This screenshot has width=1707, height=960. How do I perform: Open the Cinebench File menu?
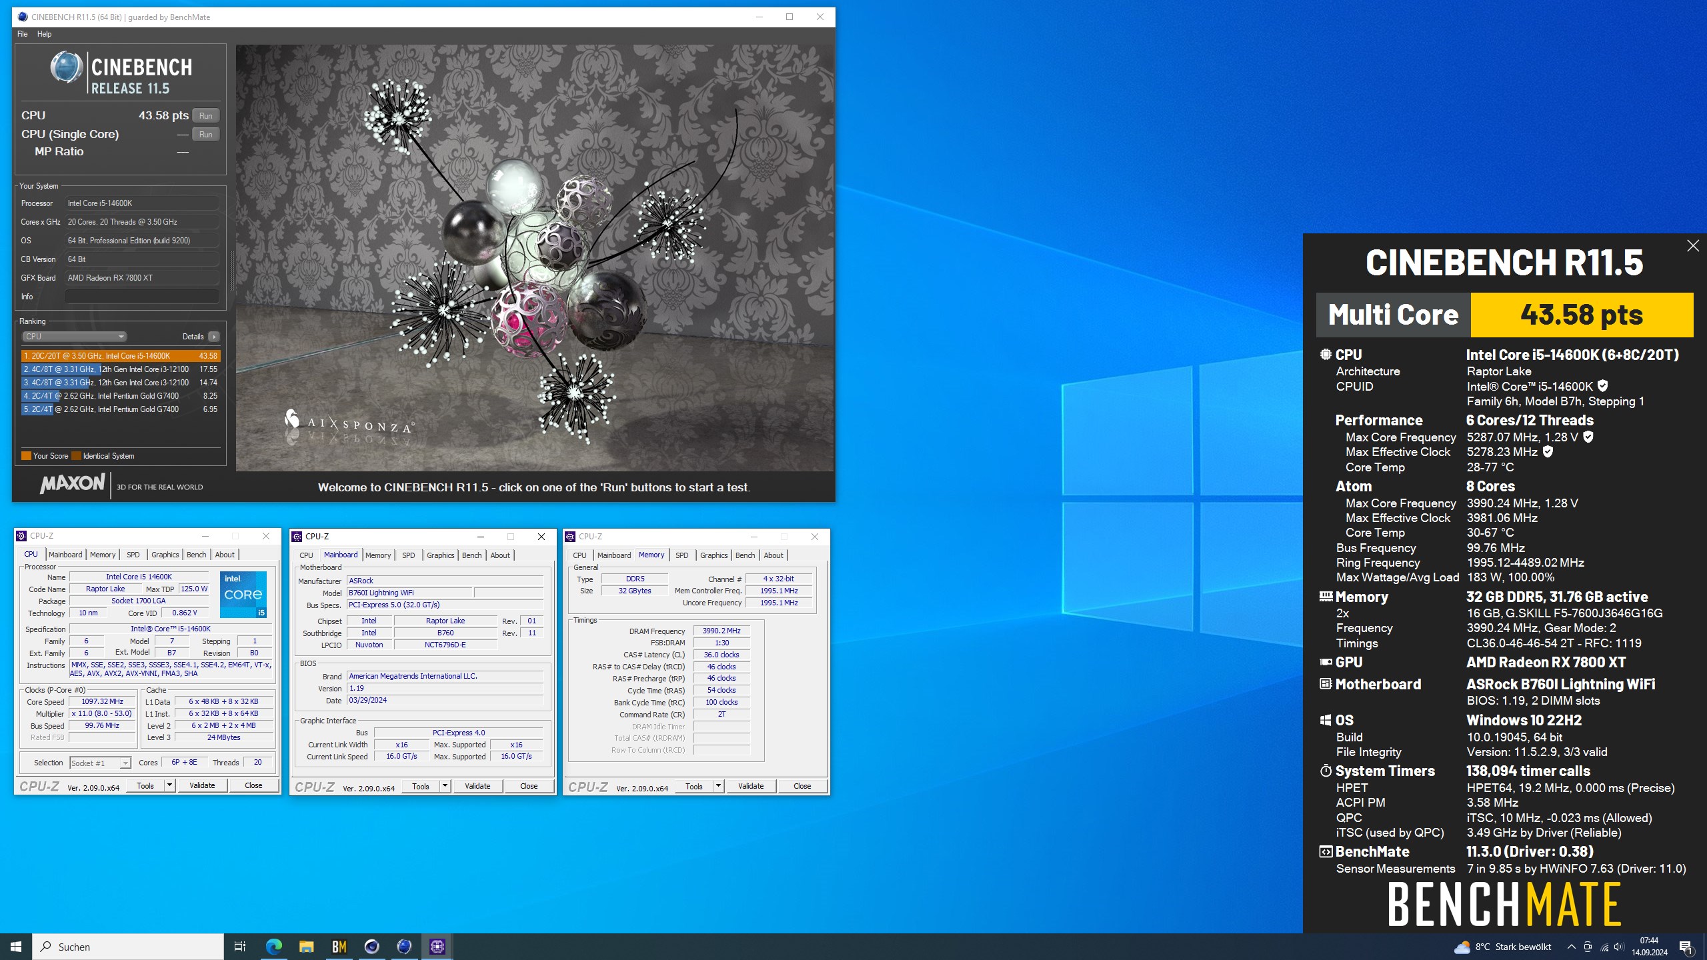[x=22, y=34]
